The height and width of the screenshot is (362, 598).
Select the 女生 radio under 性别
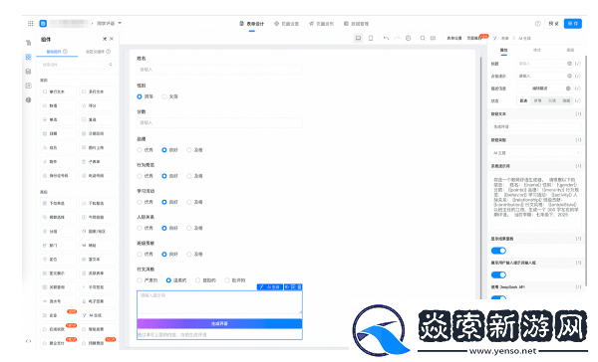[164, 96]
